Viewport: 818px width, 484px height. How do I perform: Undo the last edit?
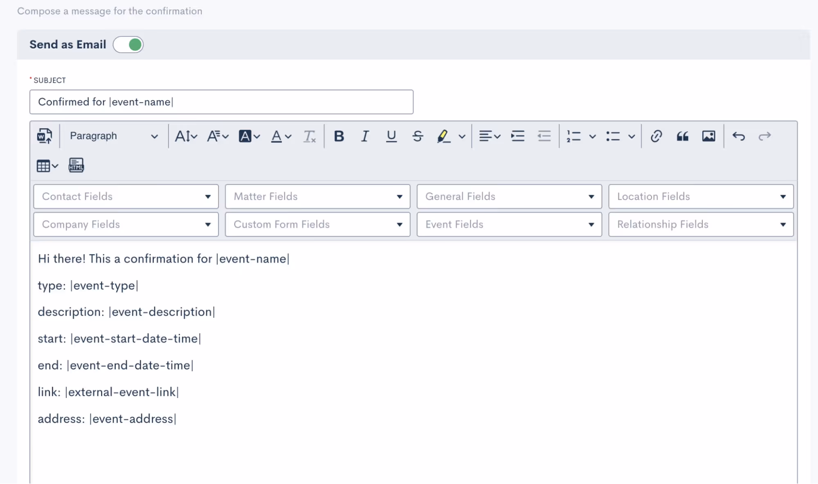pyautogui.click(x=739, y=136)
